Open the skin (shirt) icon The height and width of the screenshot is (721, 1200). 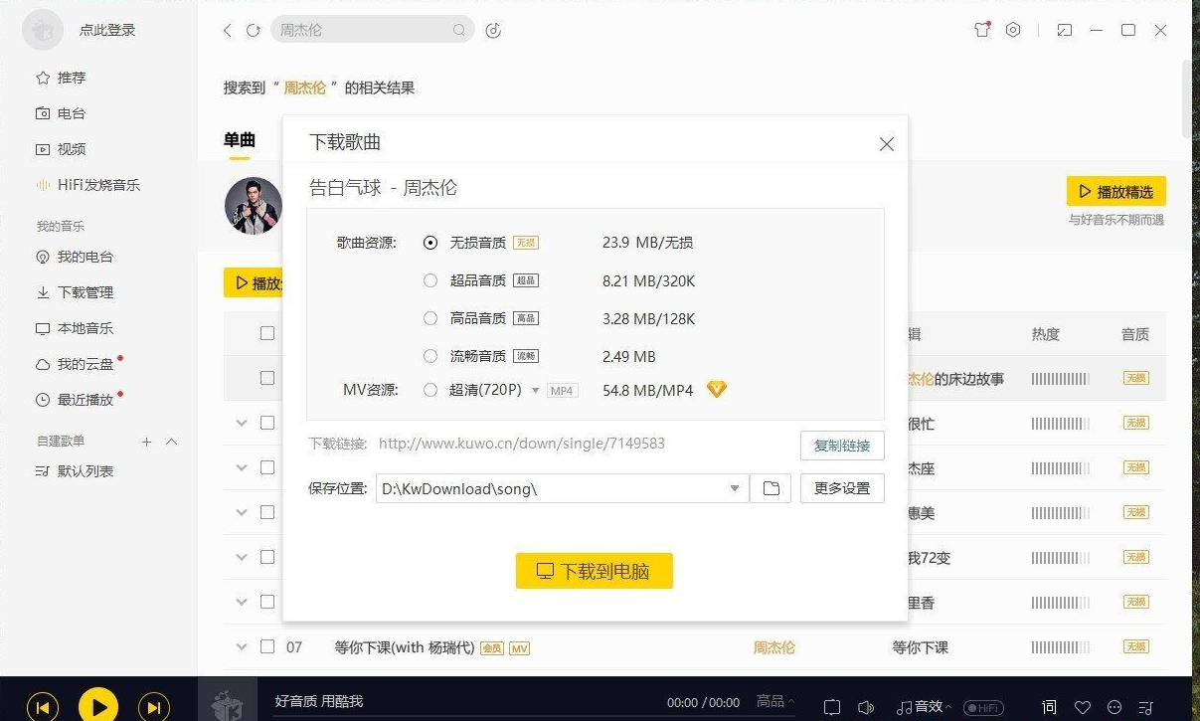[982, 30]
